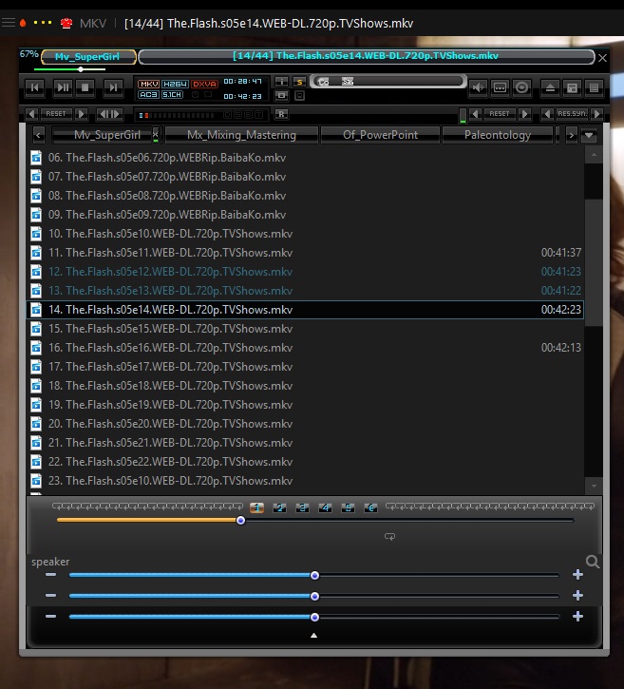Viewport: 624px width, 689px height.
Task: Open the hamburger menu in title bar
Action: tap(9, 22)
